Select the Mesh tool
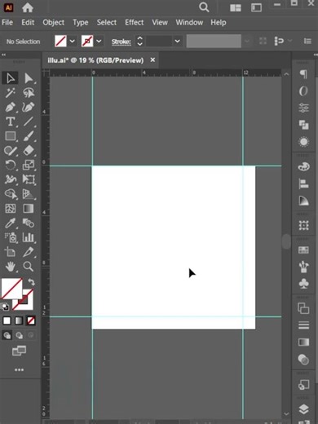This screenshot has height=424, width=318. pyautogui.click(x=11, y=209)
